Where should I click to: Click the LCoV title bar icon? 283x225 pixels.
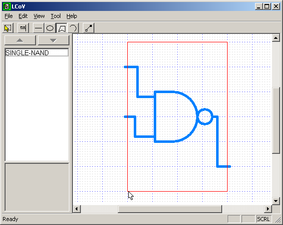pos(6,6)
